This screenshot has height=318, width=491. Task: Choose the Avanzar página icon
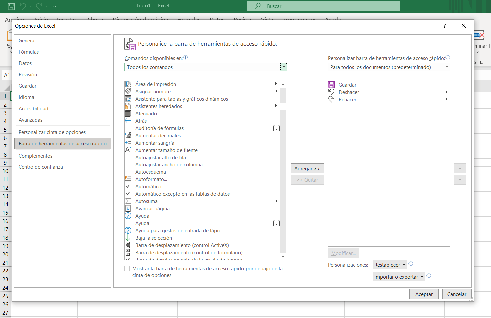[x=128, y=209]
